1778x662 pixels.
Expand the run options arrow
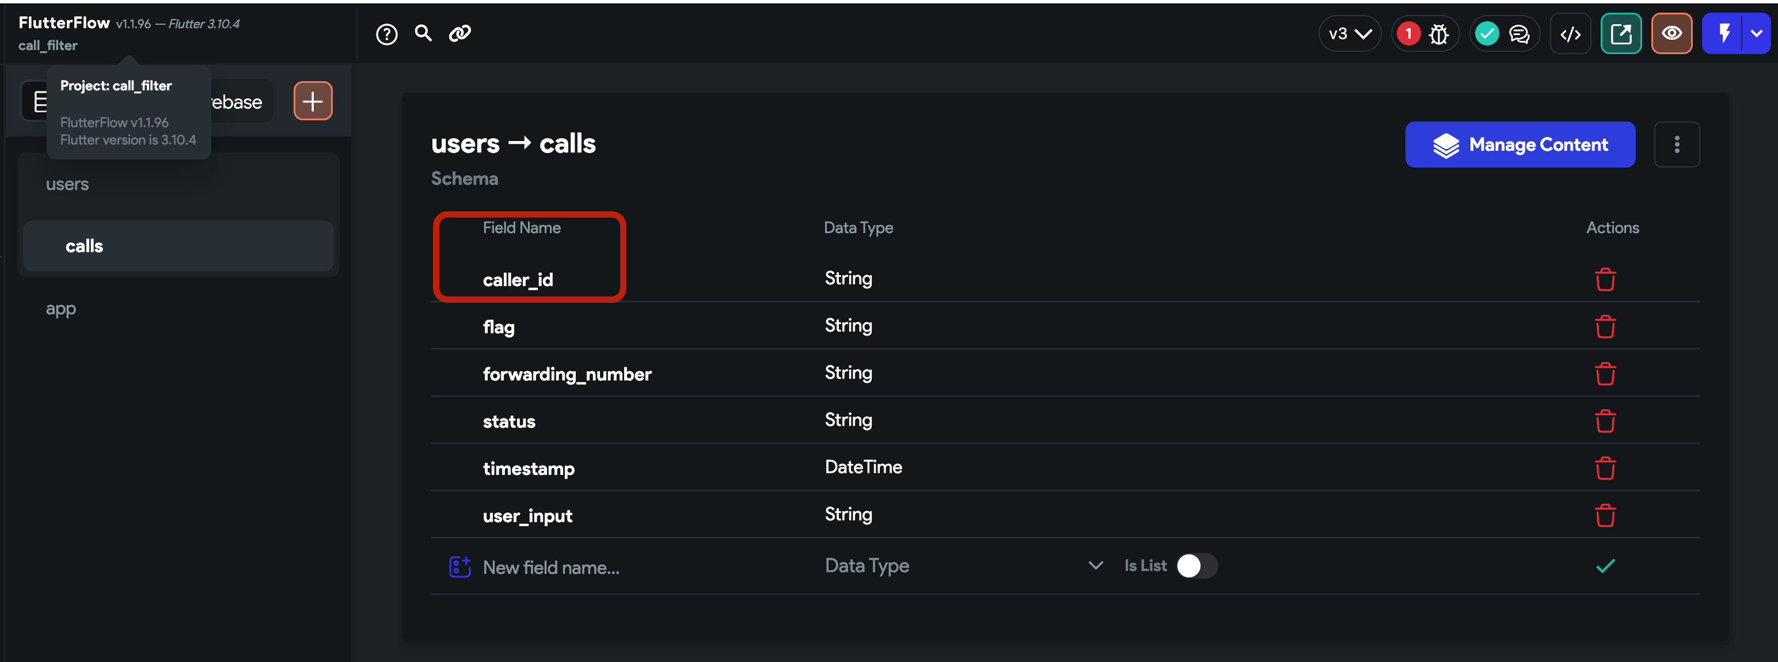coord(1757,33)
